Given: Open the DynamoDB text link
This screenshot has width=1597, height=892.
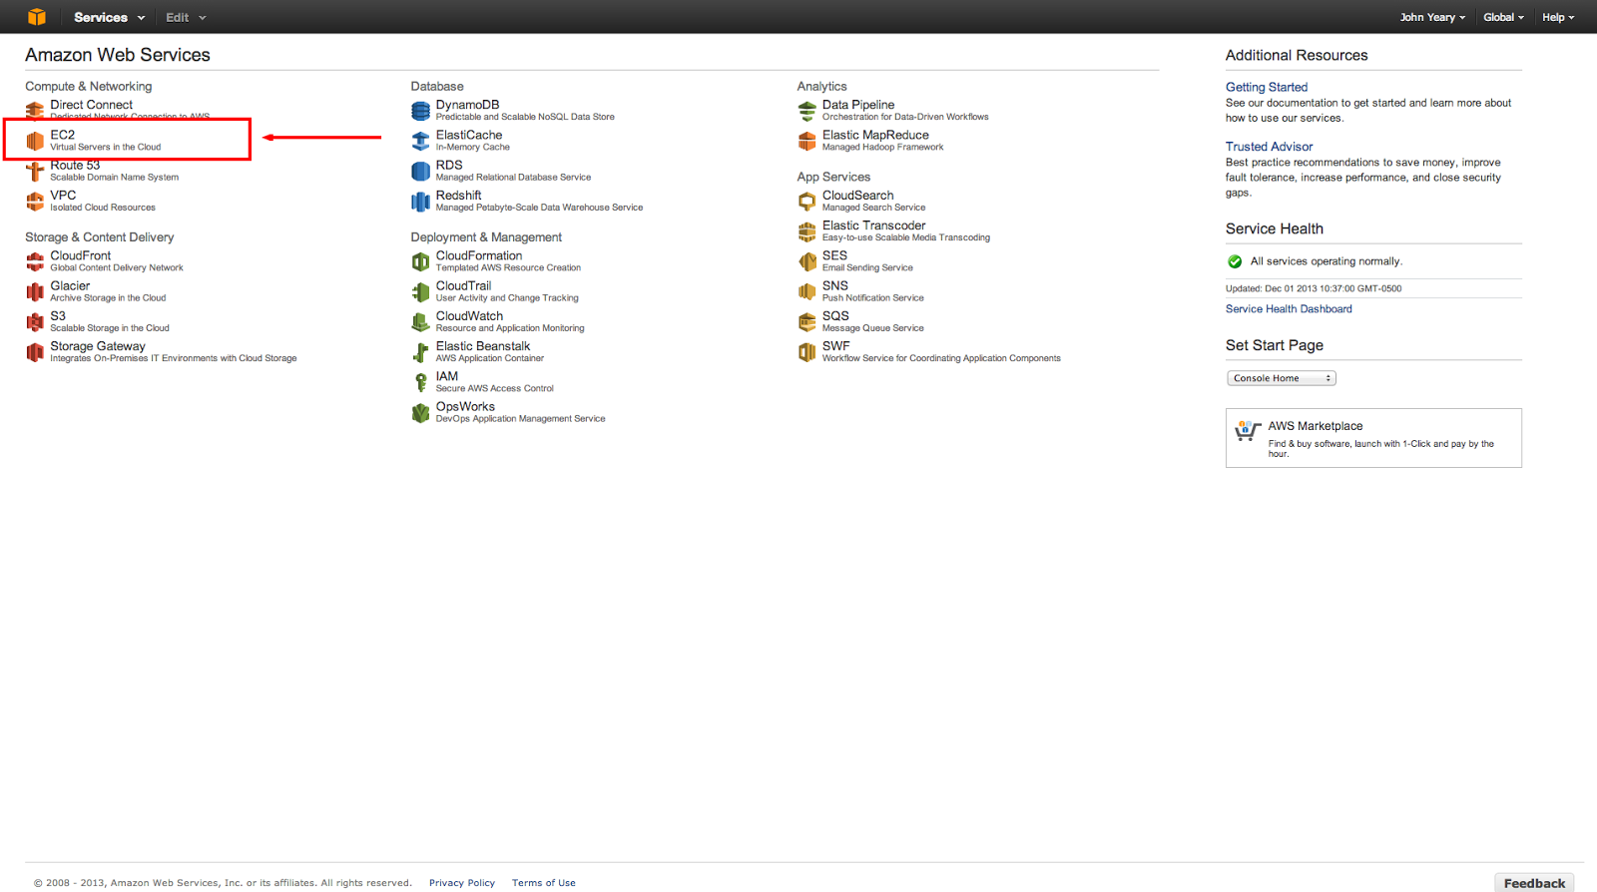Looking at the screenshot, I should pyautogui.click(x=467, y=105).
